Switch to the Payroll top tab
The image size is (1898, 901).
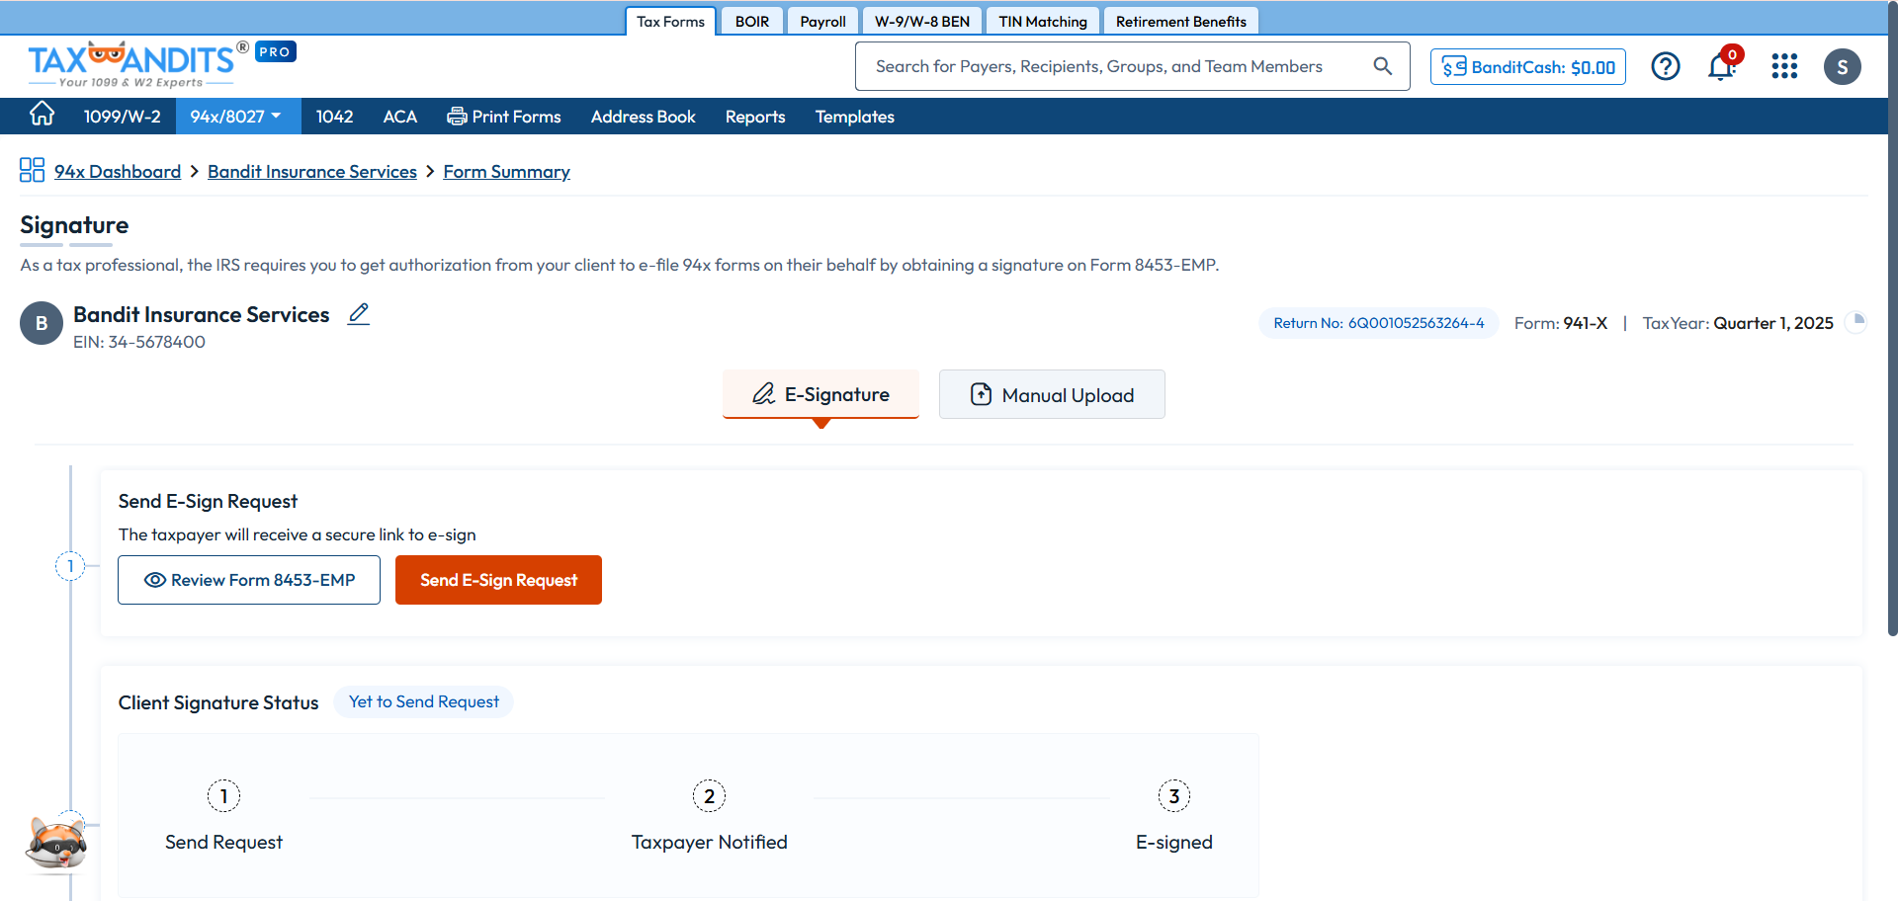[x=822, y=21]
